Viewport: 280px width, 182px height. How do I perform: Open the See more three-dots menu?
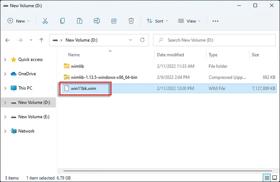[x=215, y=21]
